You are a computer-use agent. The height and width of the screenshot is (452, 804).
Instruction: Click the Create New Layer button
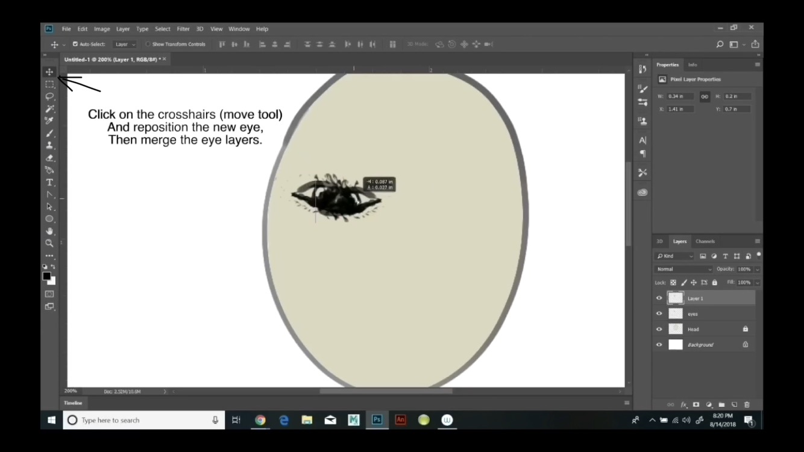click(734, 404)
